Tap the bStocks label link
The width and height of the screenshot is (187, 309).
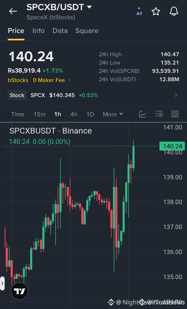(18, 80)
